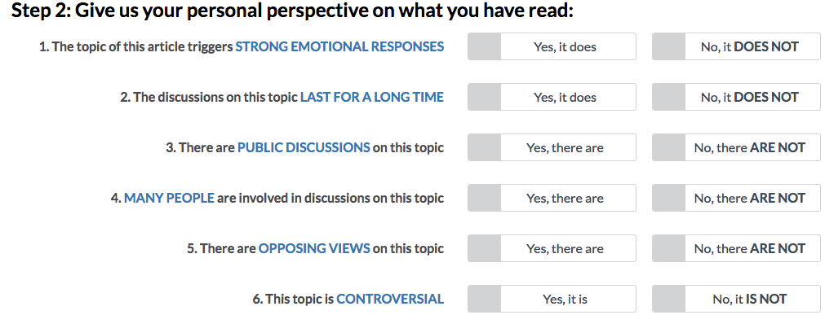Choose 'No, it DOES NOT' for last for long time

pos(736,97)
